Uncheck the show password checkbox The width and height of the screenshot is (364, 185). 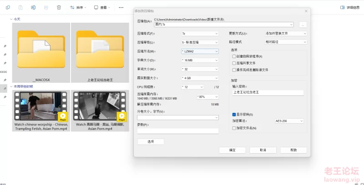[x=234, y=114]
